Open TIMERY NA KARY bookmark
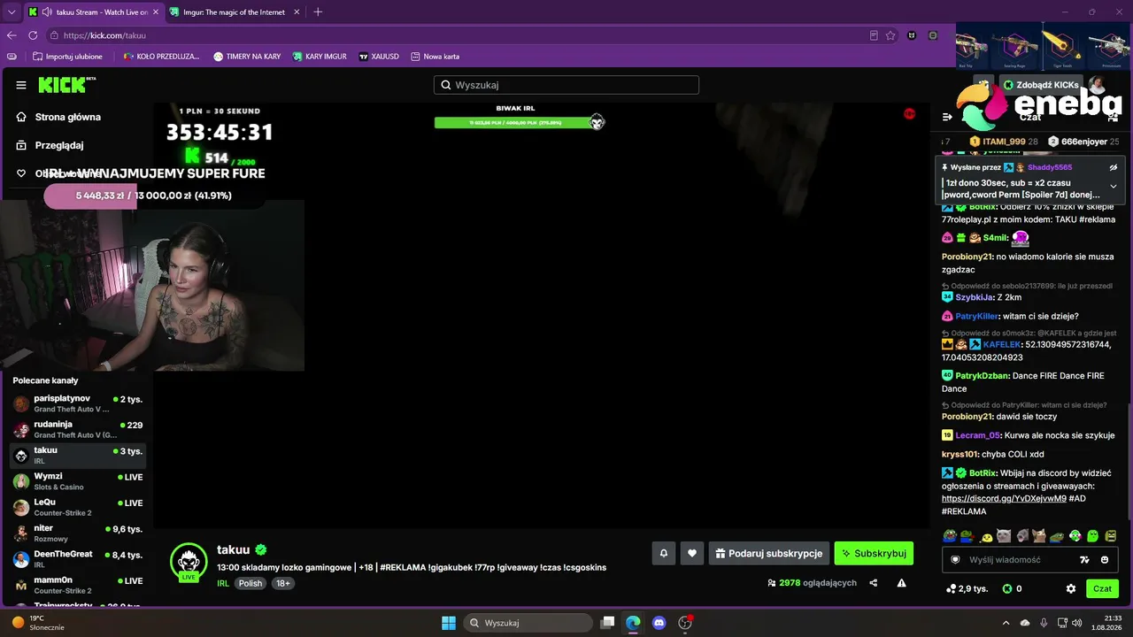 click(x=247, y=57)
